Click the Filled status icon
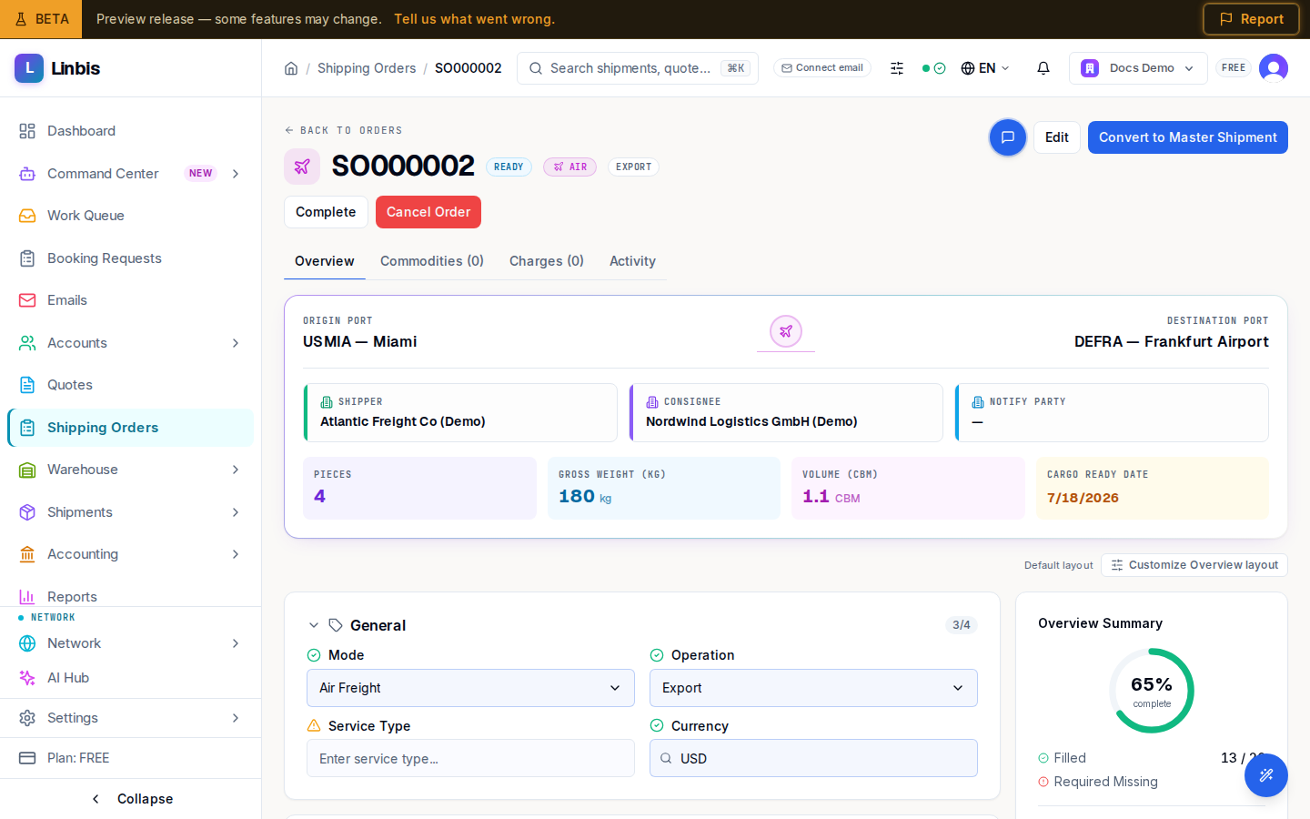1310x819 pixels. pos(1043,758)
